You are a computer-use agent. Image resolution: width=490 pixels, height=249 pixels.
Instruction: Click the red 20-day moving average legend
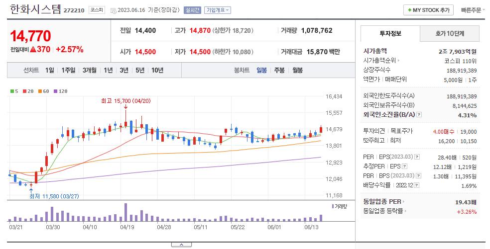pos(28,91)
